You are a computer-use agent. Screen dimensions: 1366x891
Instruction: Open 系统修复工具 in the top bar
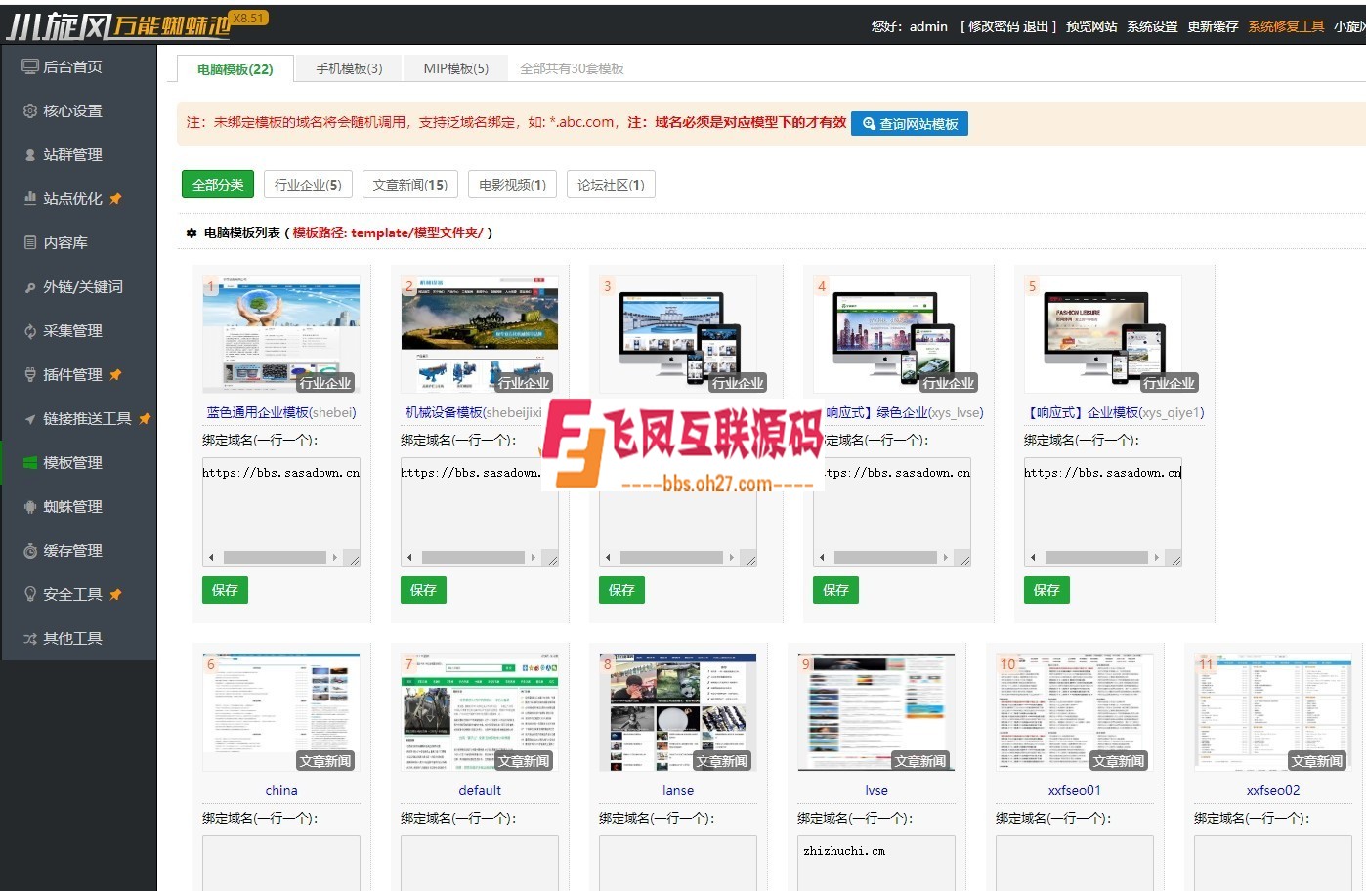(x=1286, y=26)
